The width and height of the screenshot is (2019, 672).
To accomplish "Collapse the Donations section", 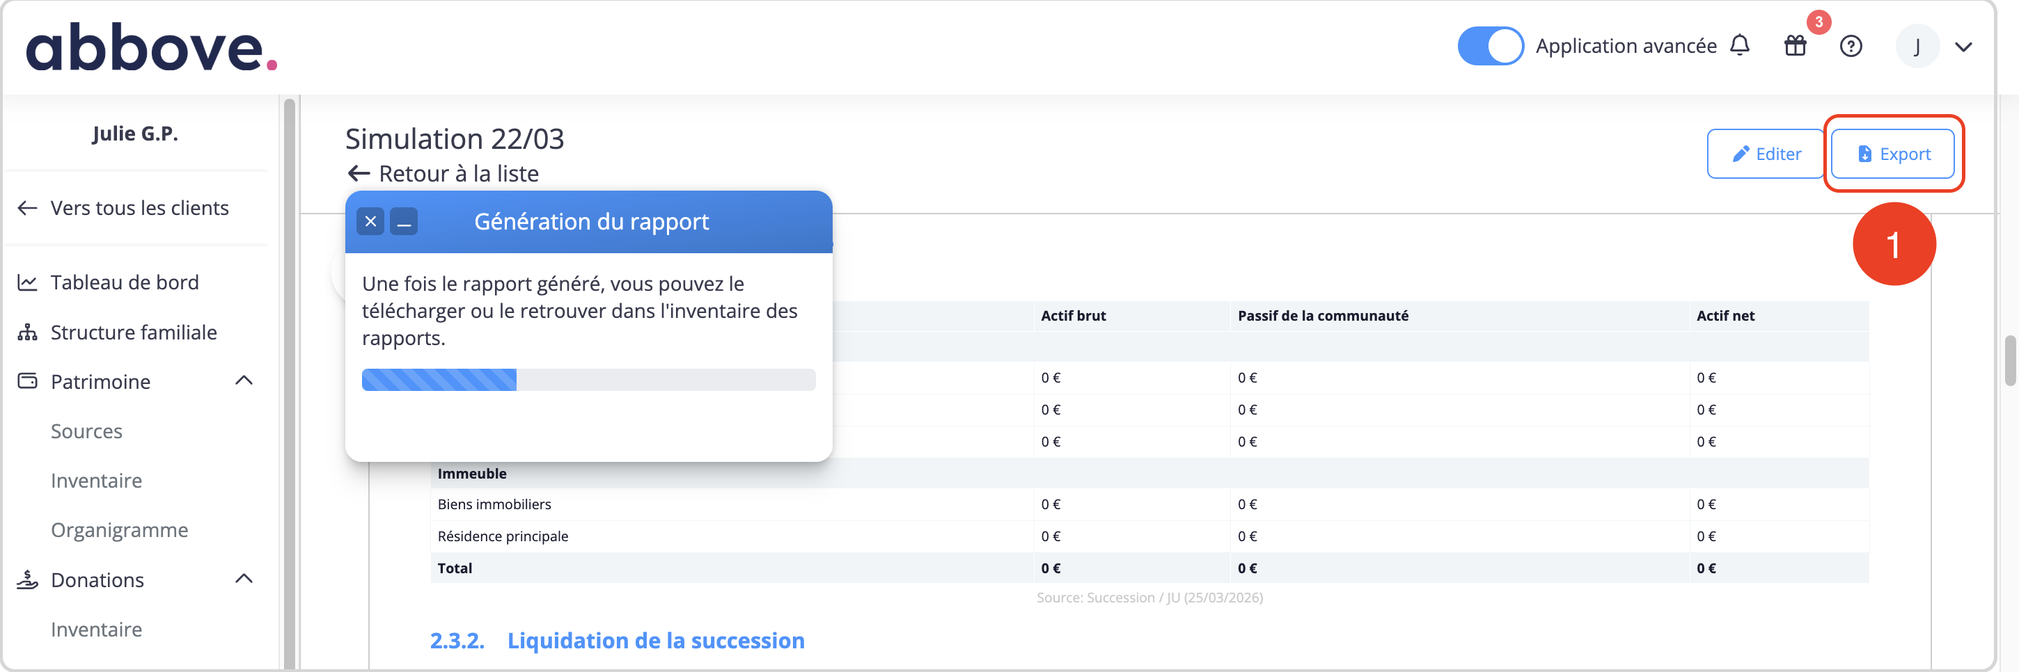I will 244,579.
